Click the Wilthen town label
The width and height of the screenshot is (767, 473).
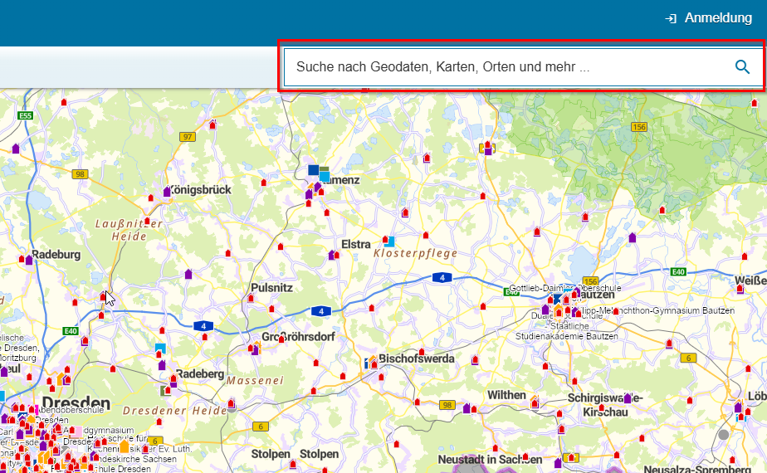click(506, 395)
